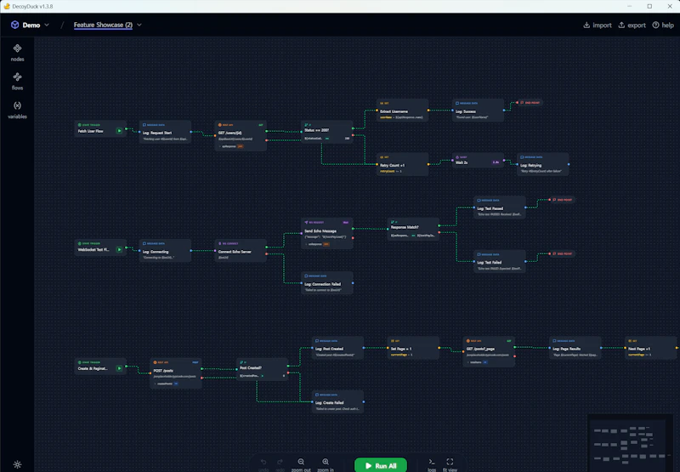Select the Log: Request Start node
This screenshot has height=472, width=680.
coord(165,132)
